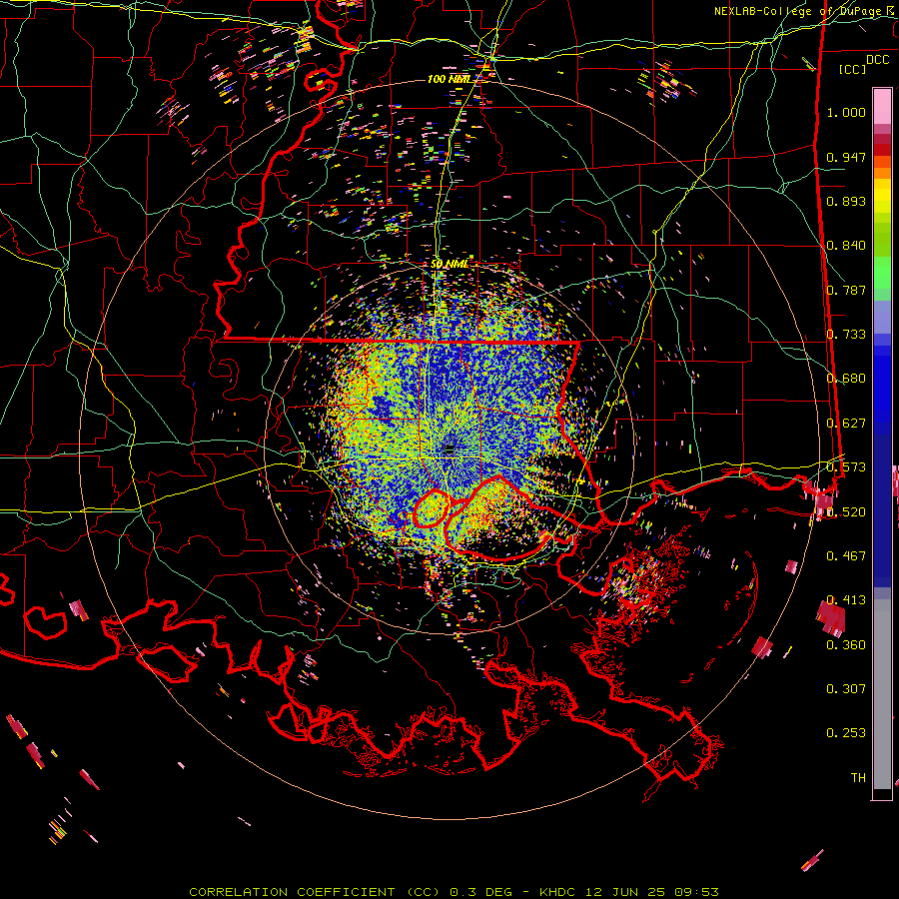Click the Correlation Coefficient KHDC caption text
Screen dimensions: 899x899
(453, 892)
